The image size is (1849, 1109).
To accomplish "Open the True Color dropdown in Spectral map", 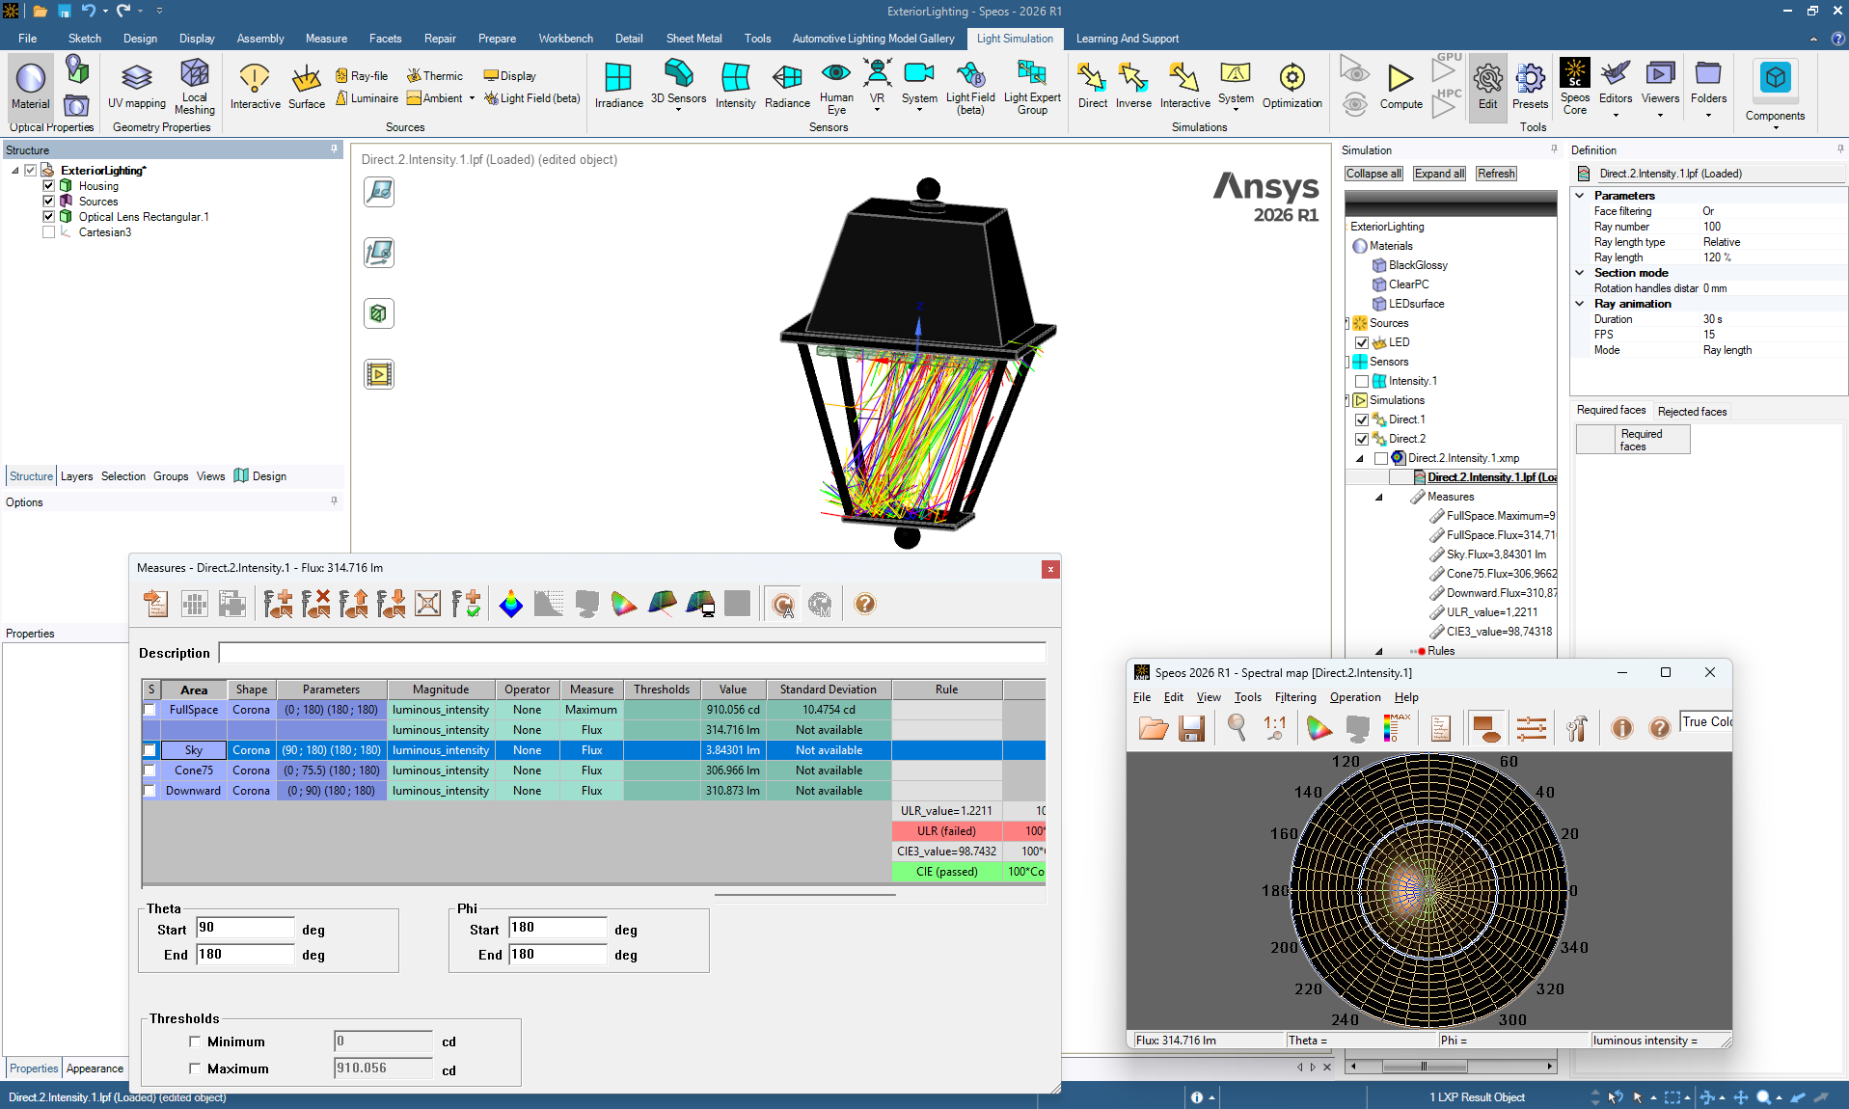I will click(1705, 721).
